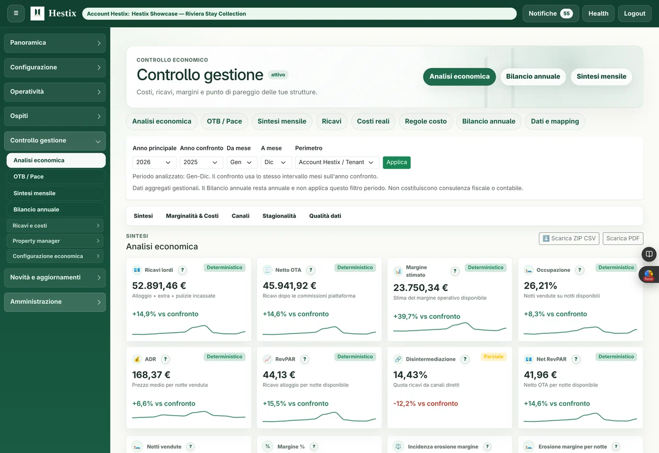Click the Health button
This screenshot has height=453, width=659.
coord(598,14)
